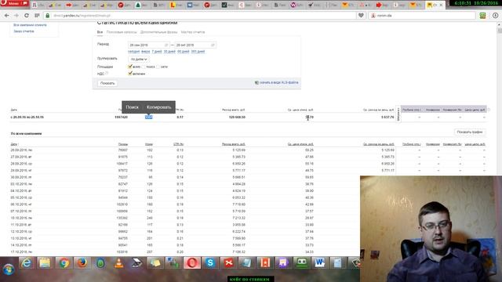Image resolution: width=502 pixels, height=282 pixels.
Task: Choose Поиск in the selection popup
Action: coord(133,107)
